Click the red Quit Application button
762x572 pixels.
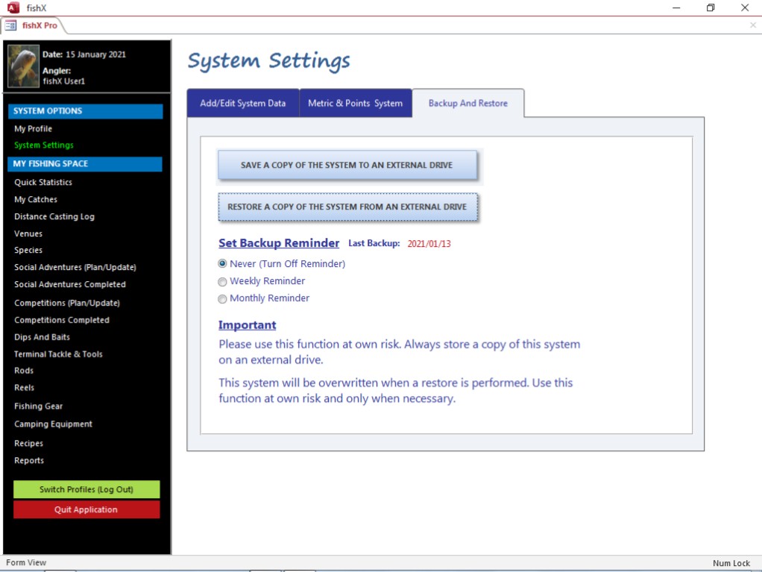click(x=86, y=510)
